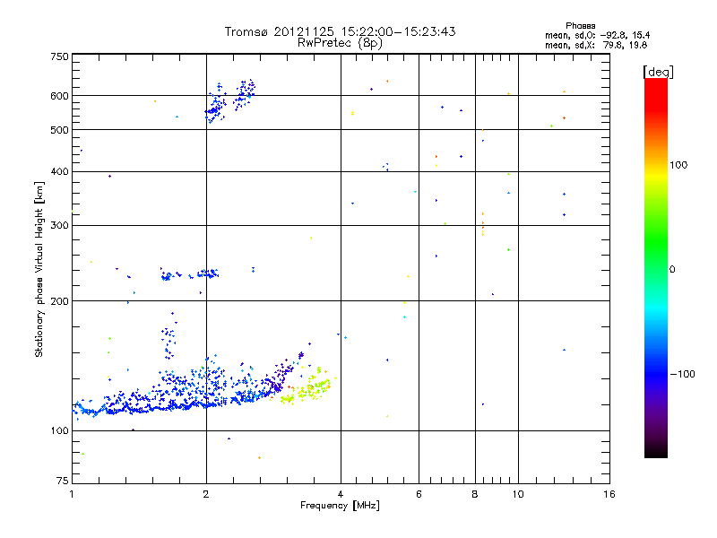Click the '[deg]' colorbar unit label
717x538 pixels.
658,72
